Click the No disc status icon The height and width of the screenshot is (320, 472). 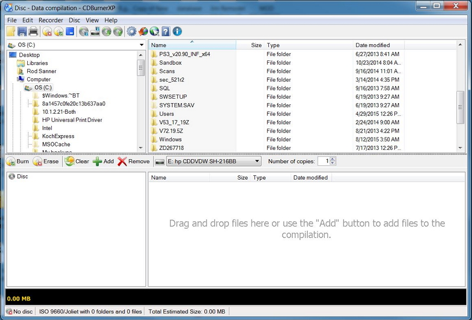point(9,312)
